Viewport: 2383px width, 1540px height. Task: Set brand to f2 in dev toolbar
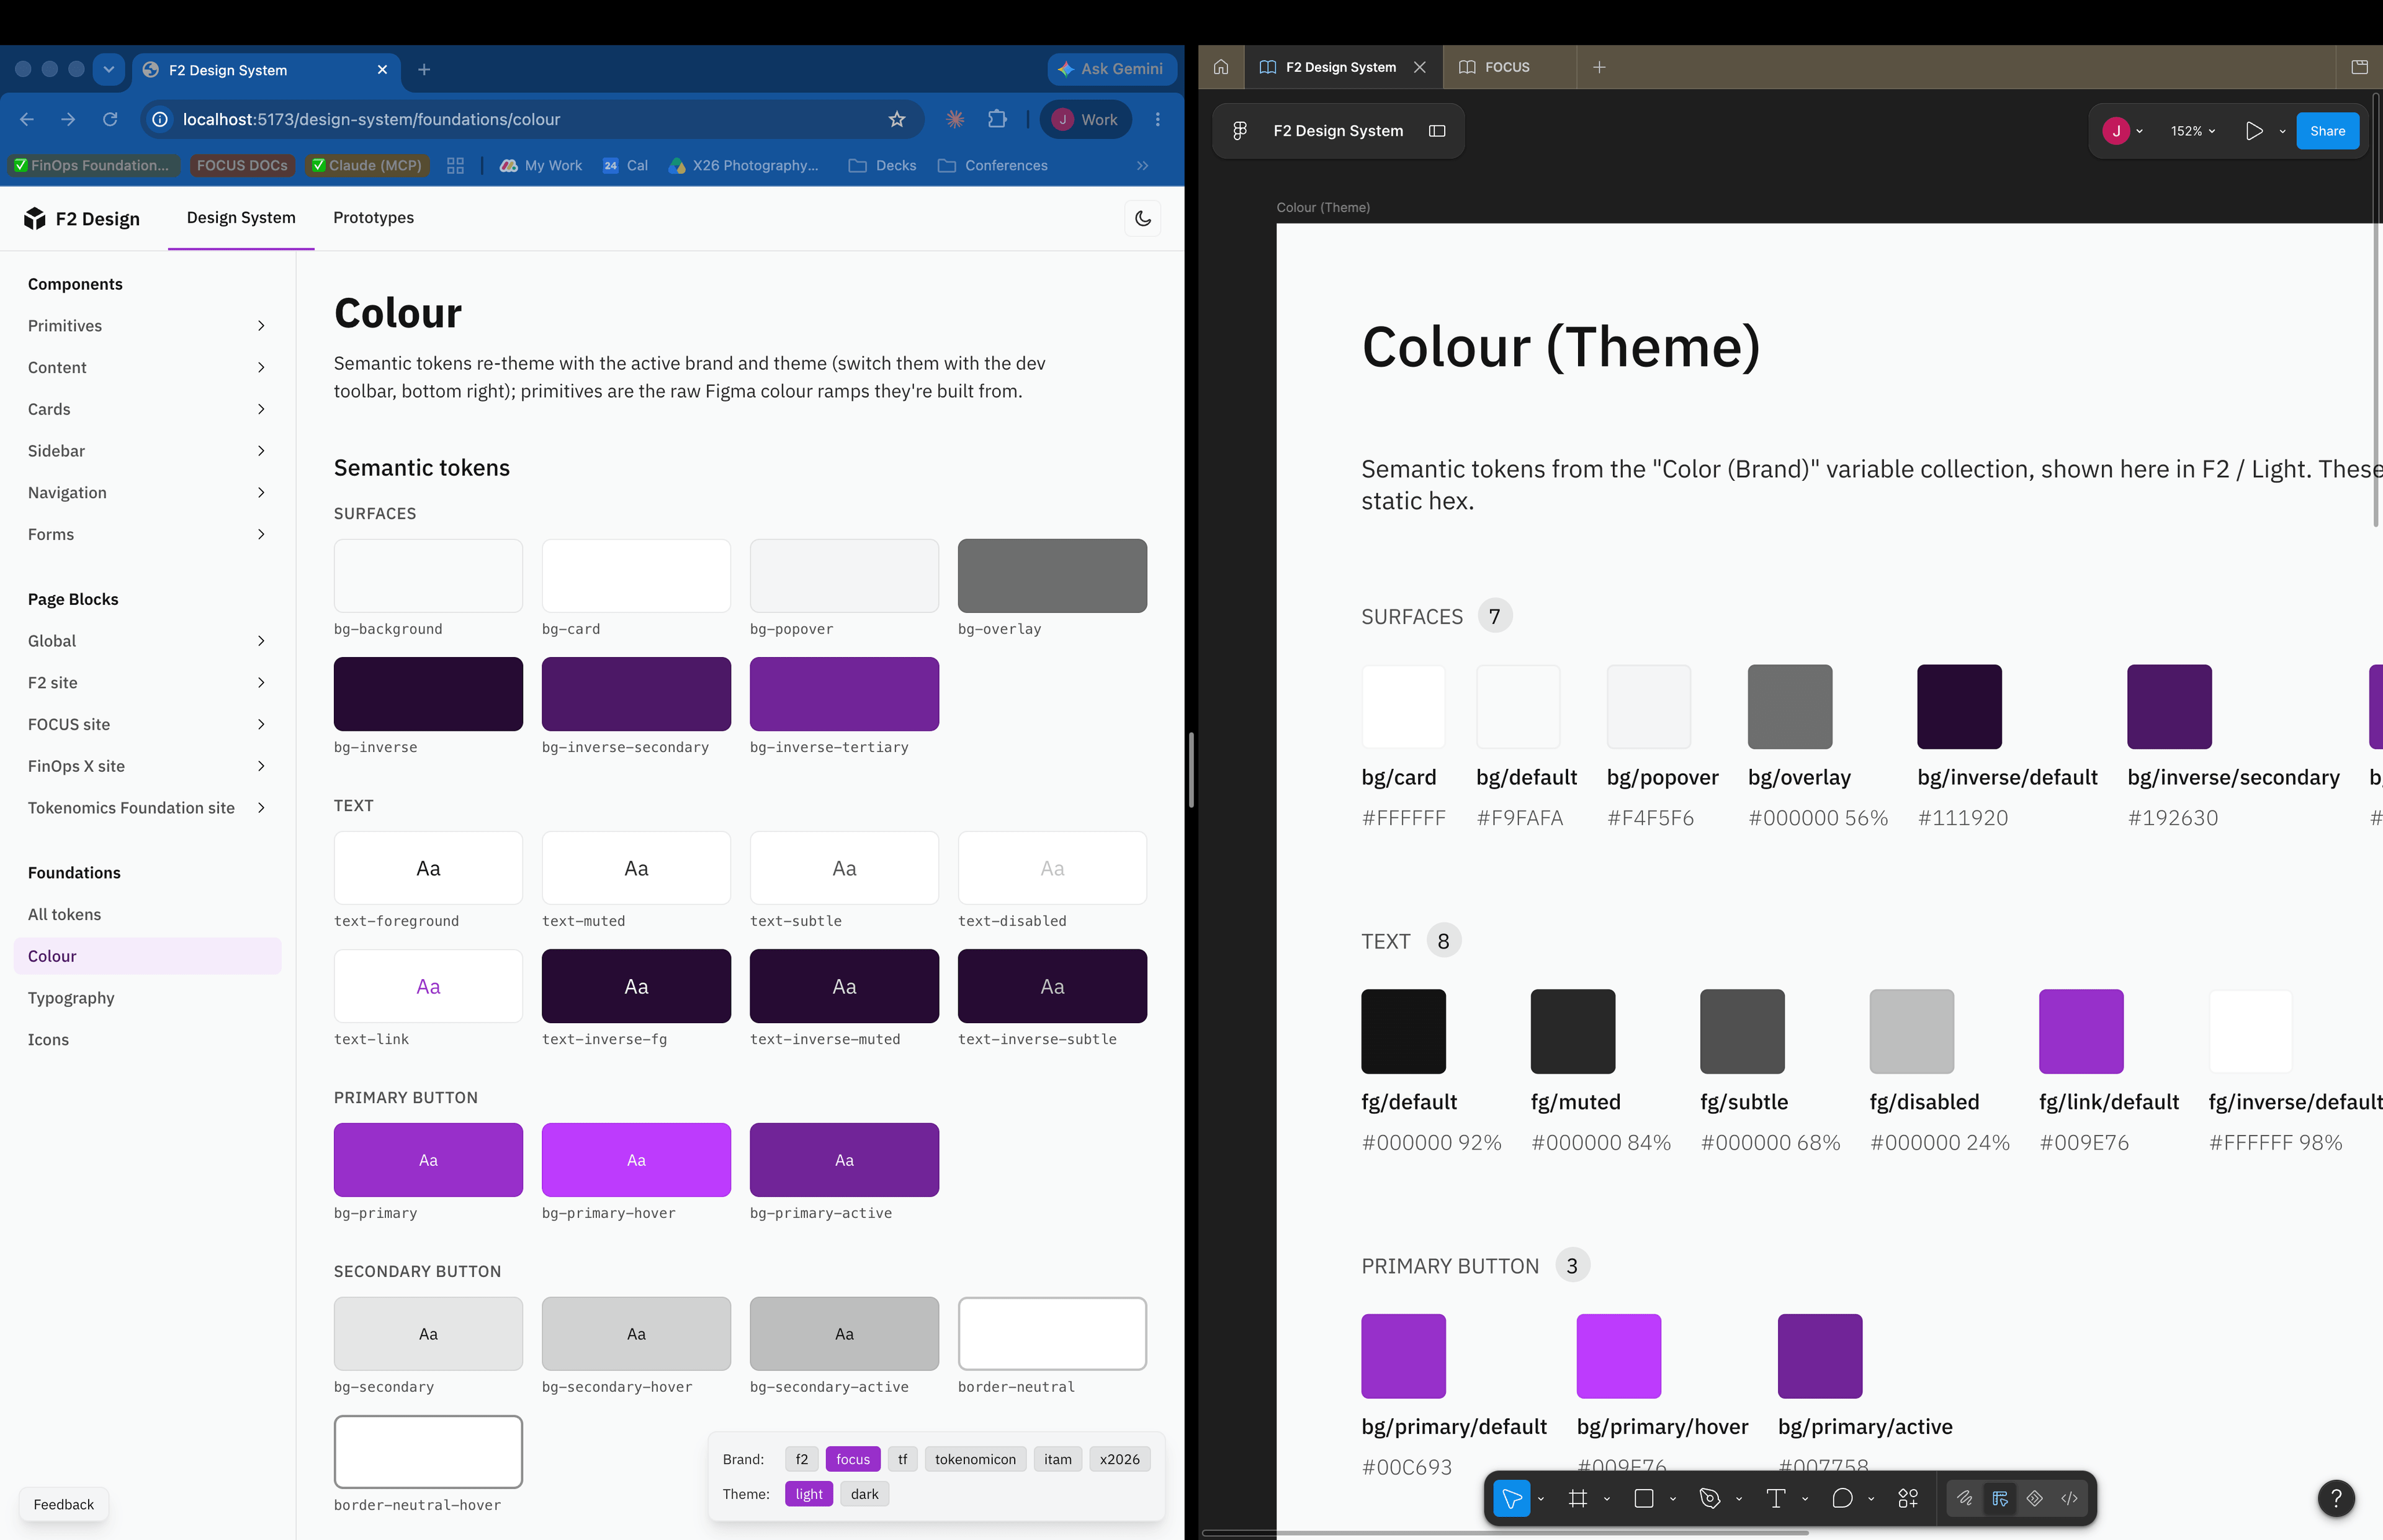(x=802, y=1459)
